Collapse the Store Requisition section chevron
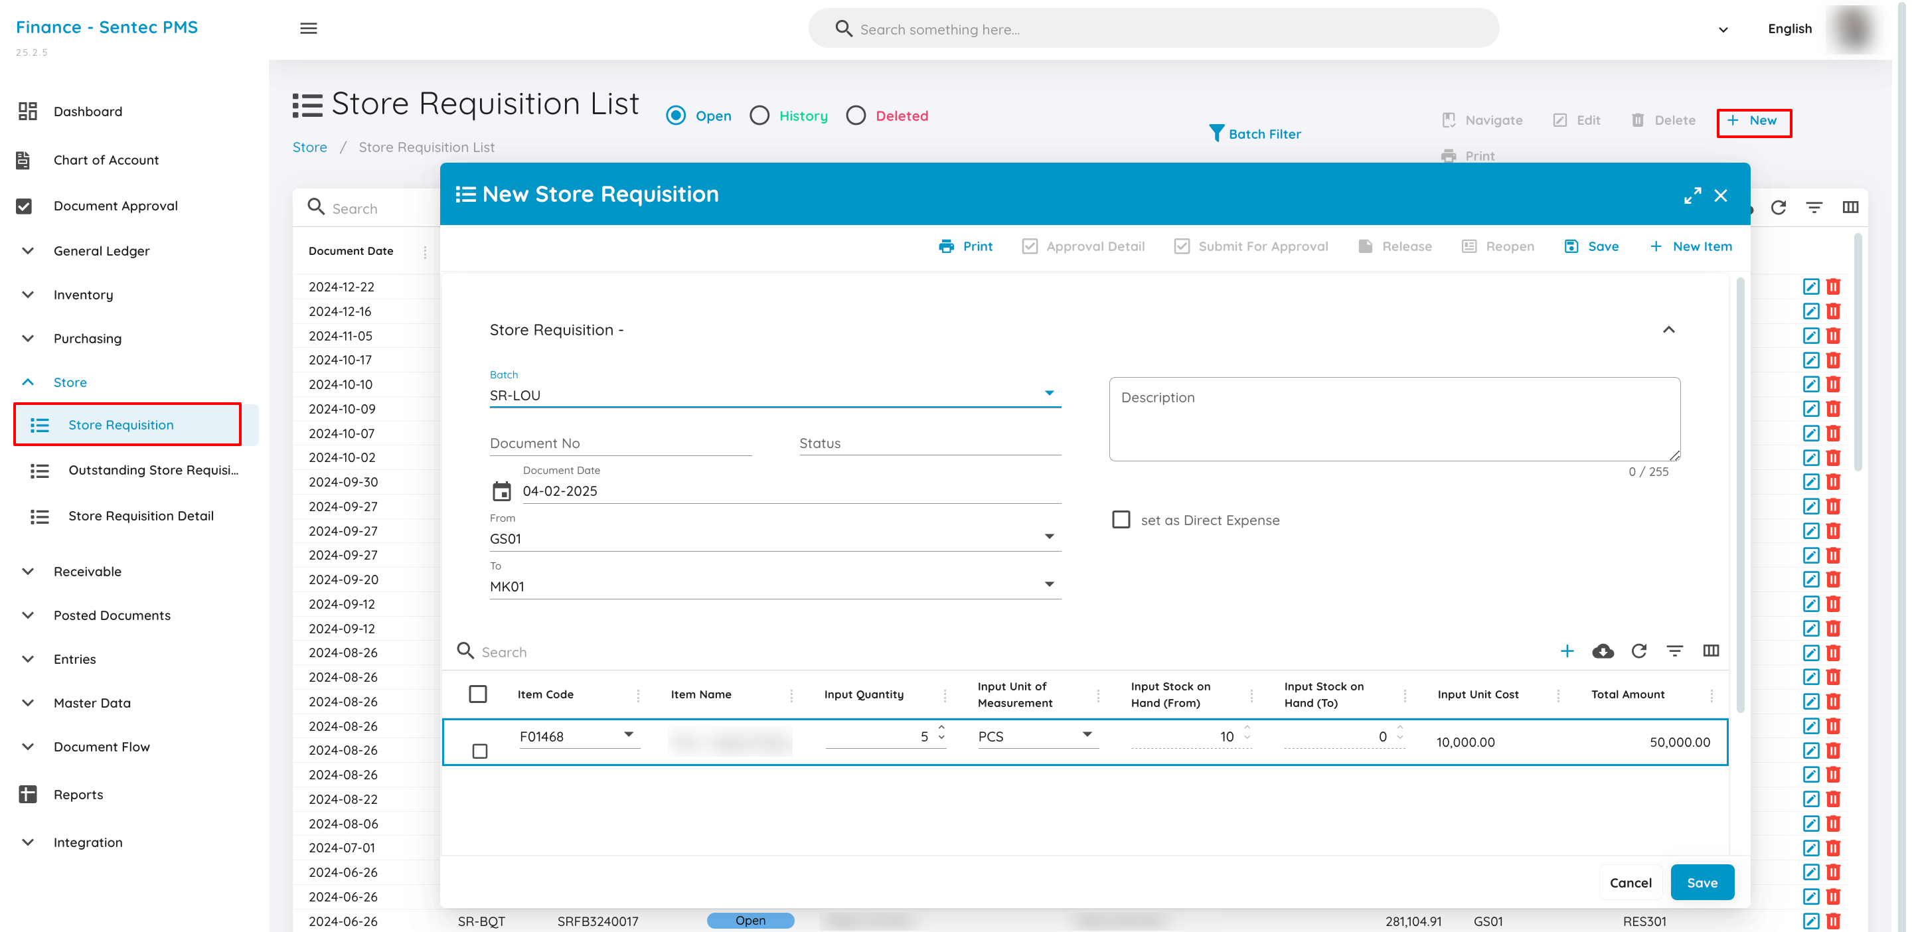The width and height of the screenshot is (1912, 932). coord(1668,329)
